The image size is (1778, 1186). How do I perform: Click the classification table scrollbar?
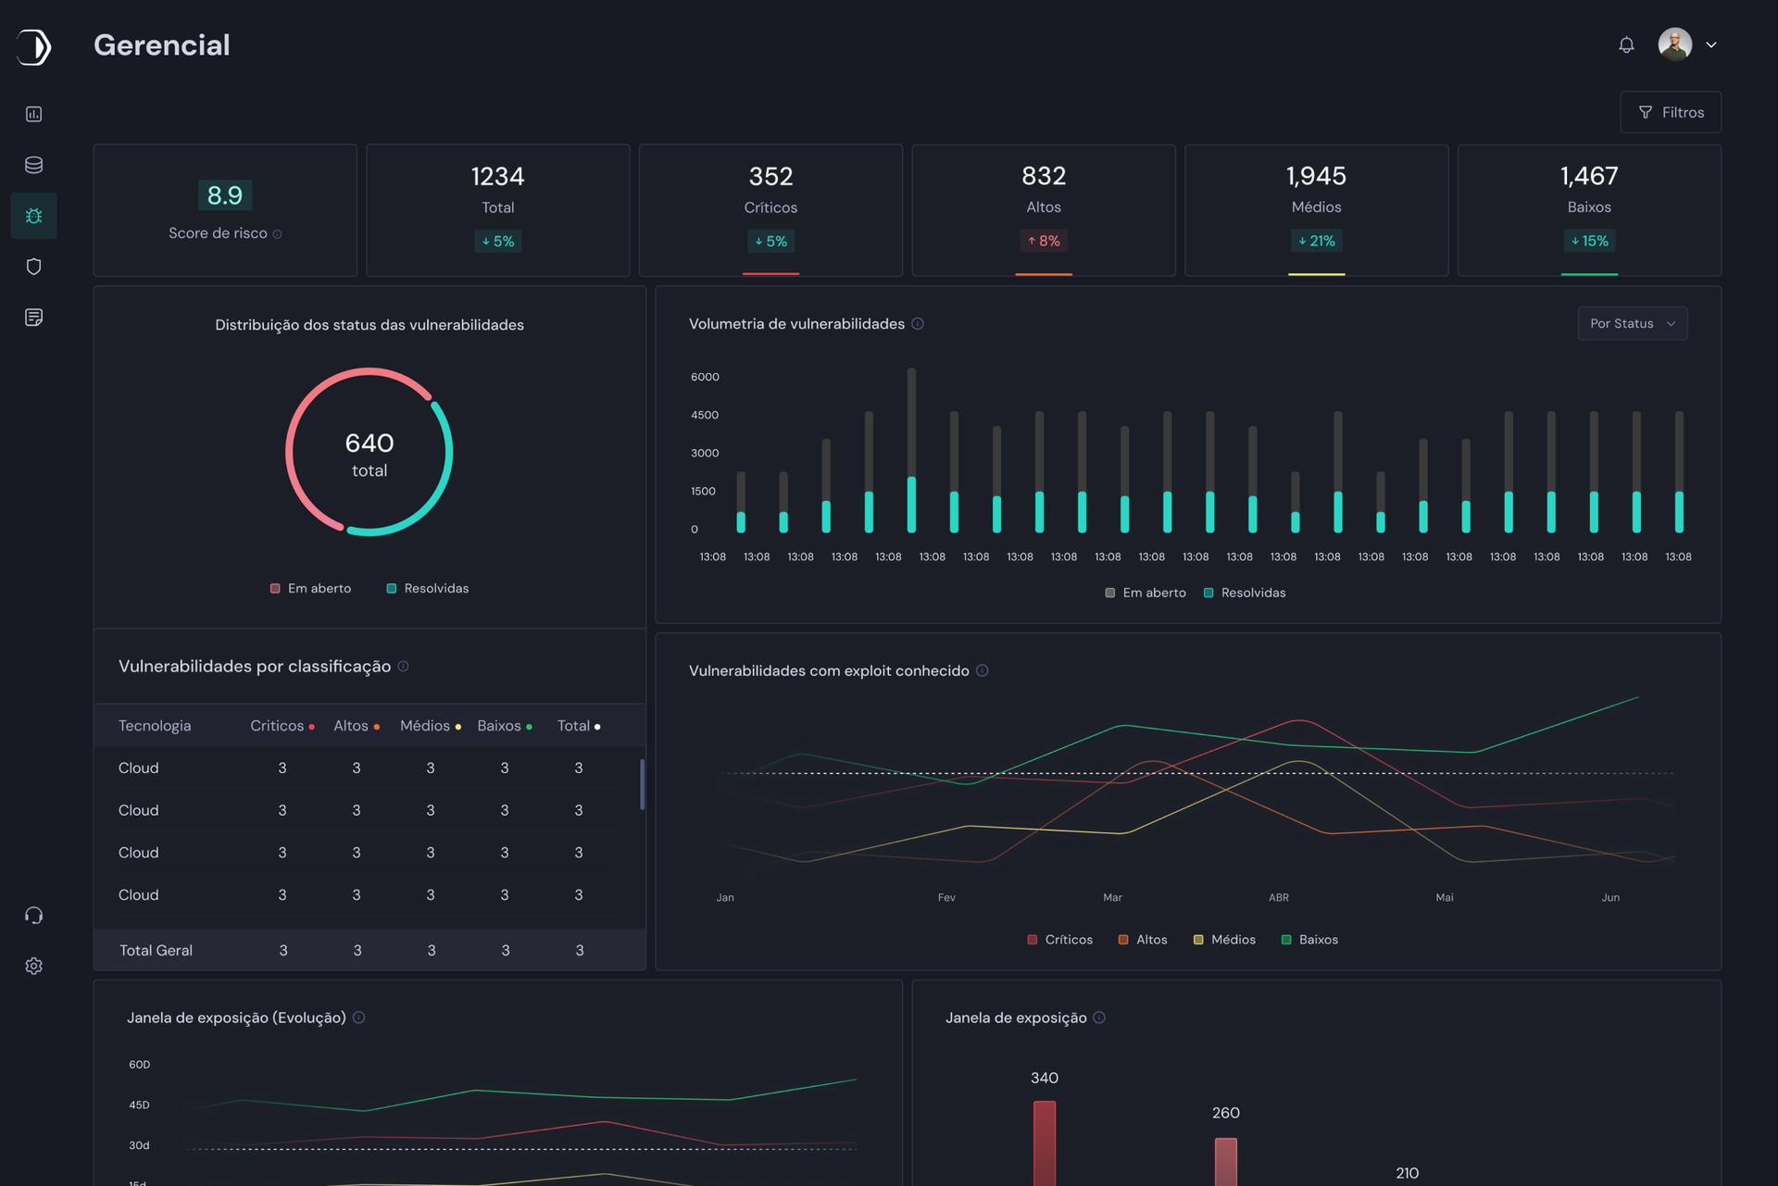coord(642,784)
